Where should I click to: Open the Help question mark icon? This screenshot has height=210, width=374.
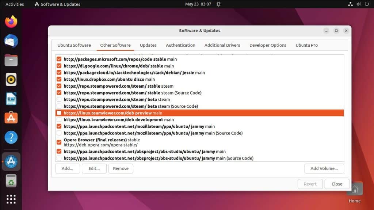coord(11,137)
